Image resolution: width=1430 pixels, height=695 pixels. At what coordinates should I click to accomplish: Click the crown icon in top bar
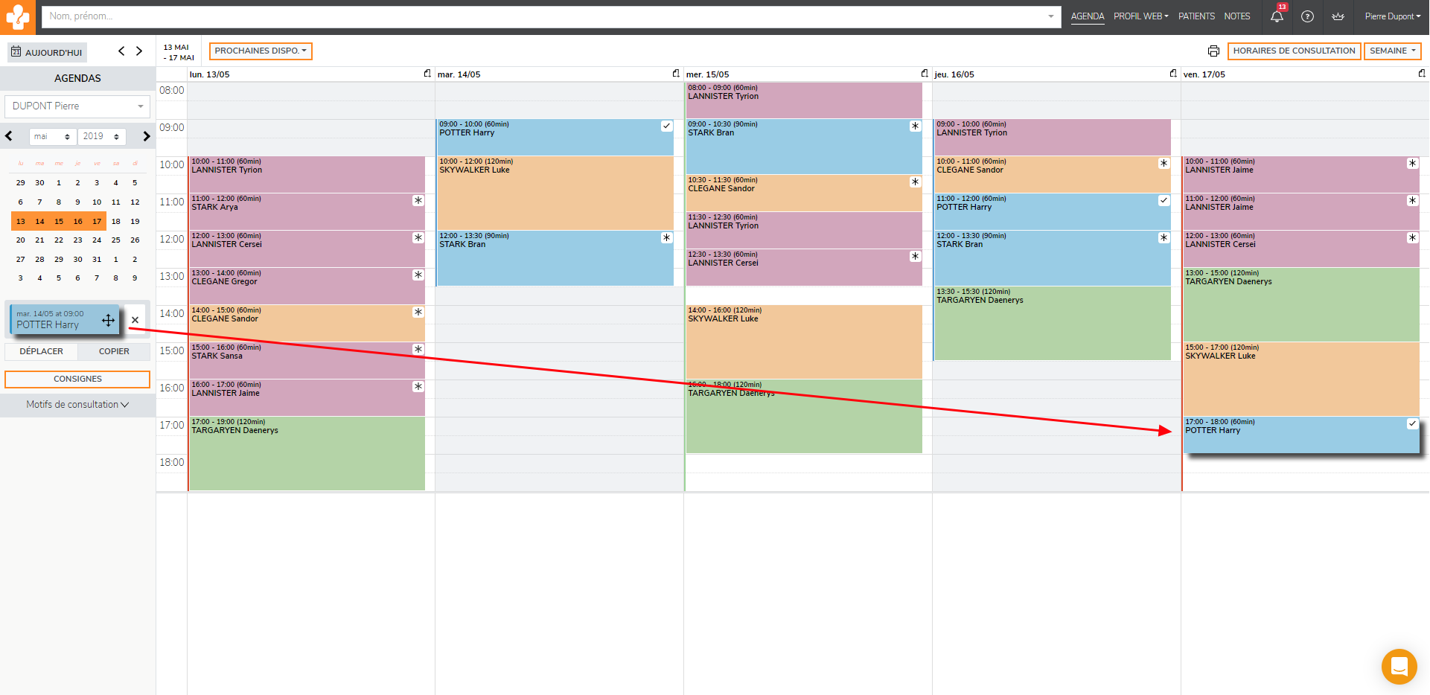pos(1338,16)
